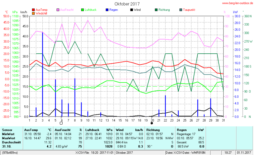Click the red AusTemp legend swatch

[x=34, y=10]
